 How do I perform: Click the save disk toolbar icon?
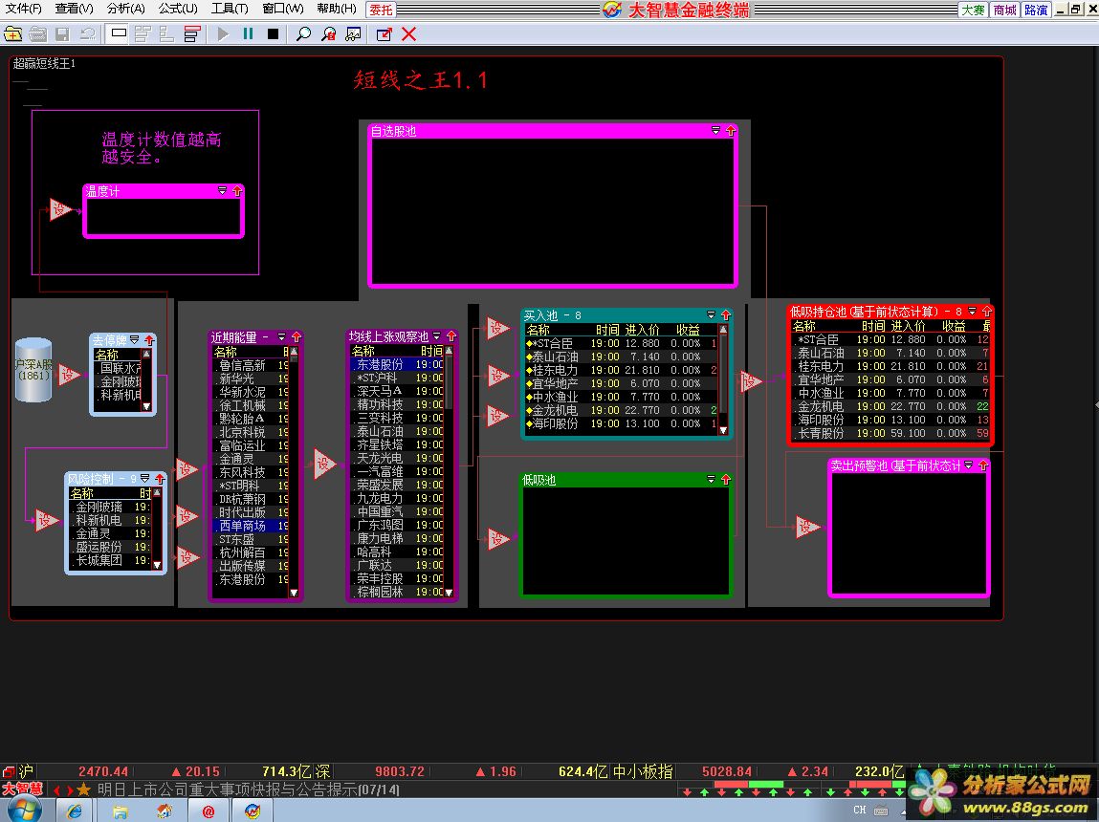pyautogui.click(x=62, y=33)
